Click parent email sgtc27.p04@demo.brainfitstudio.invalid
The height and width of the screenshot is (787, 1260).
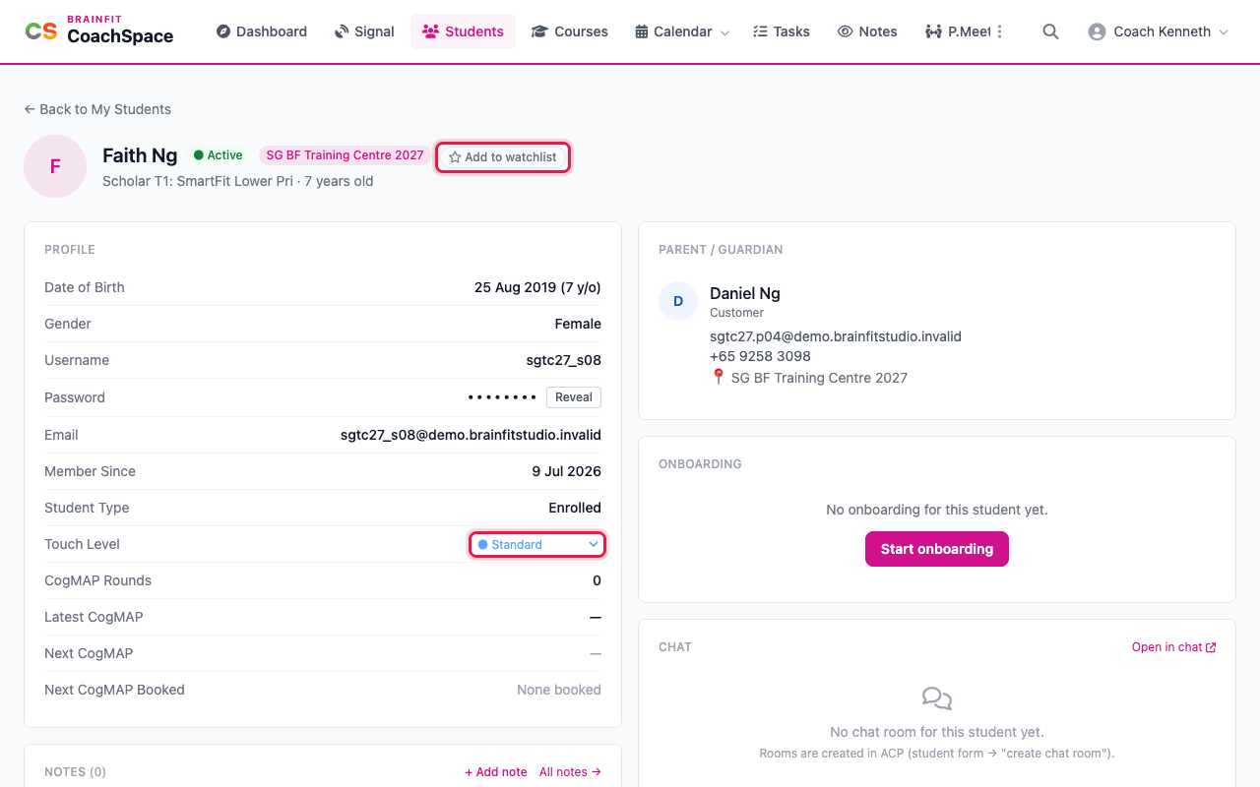836,336
